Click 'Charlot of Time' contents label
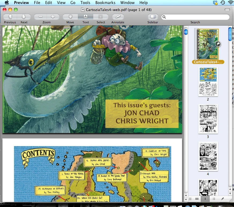Screen dimensions: 234x207 click(155, 153)
